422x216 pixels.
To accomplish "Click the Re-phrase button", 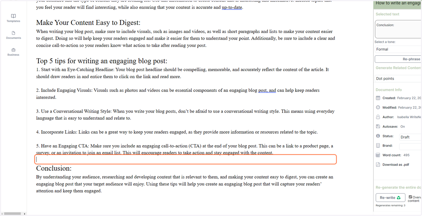I will click(398, 59).
